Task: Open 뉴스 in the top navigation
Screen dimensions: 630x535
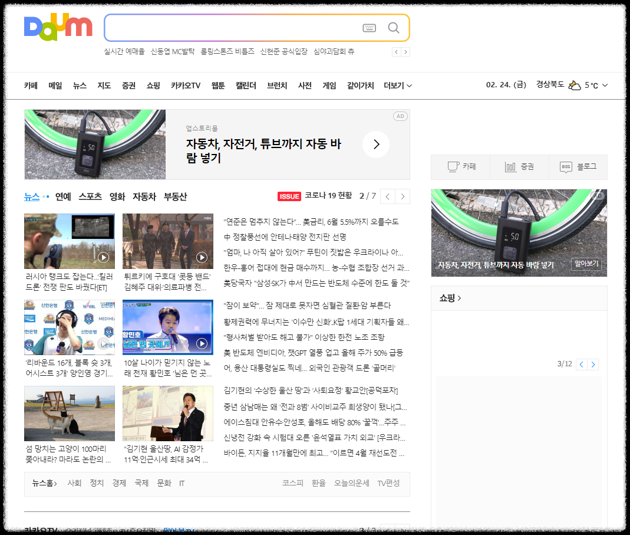Action: tap(80, 86)
